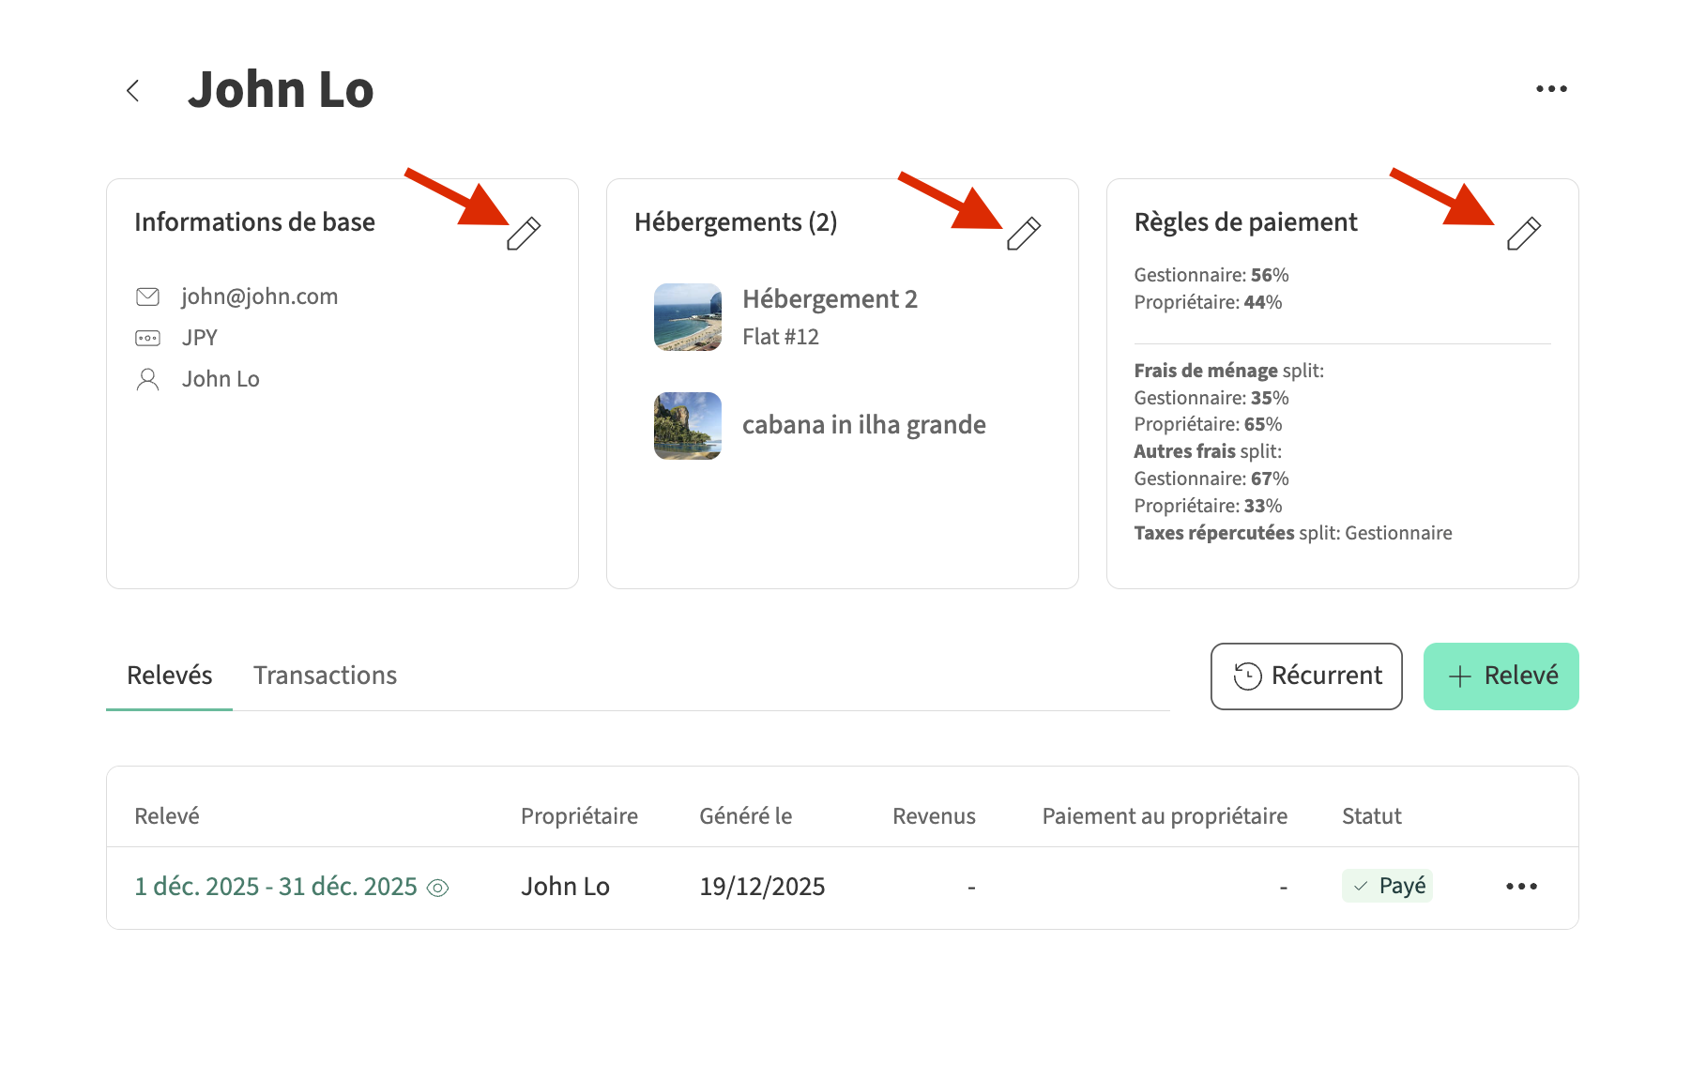Click the back arrow beside John Lo
Screen dimensions: 1691x1079
click(133, 90)
